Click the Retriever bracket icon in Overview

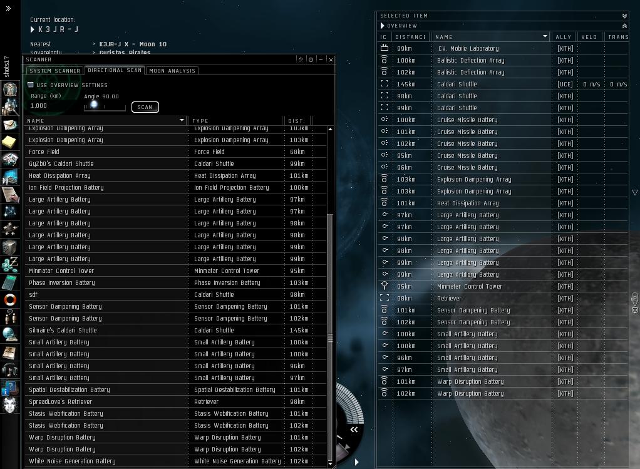tap(384, 298)
